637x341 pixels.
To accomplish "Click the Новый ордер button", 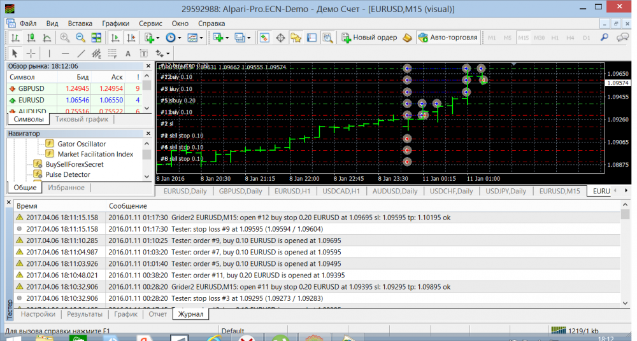I will [370, 38].
